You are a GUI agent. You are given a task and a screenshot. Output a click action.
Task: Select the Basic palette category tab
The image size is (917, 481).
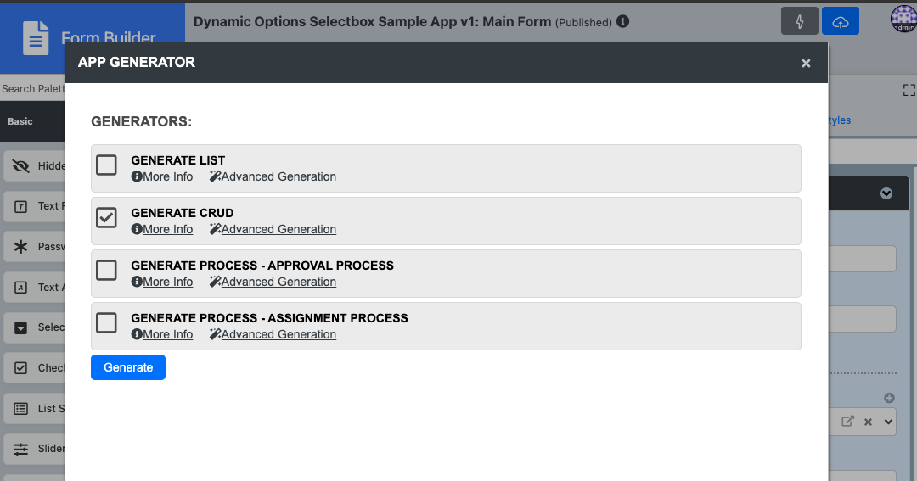click(20, 121)
